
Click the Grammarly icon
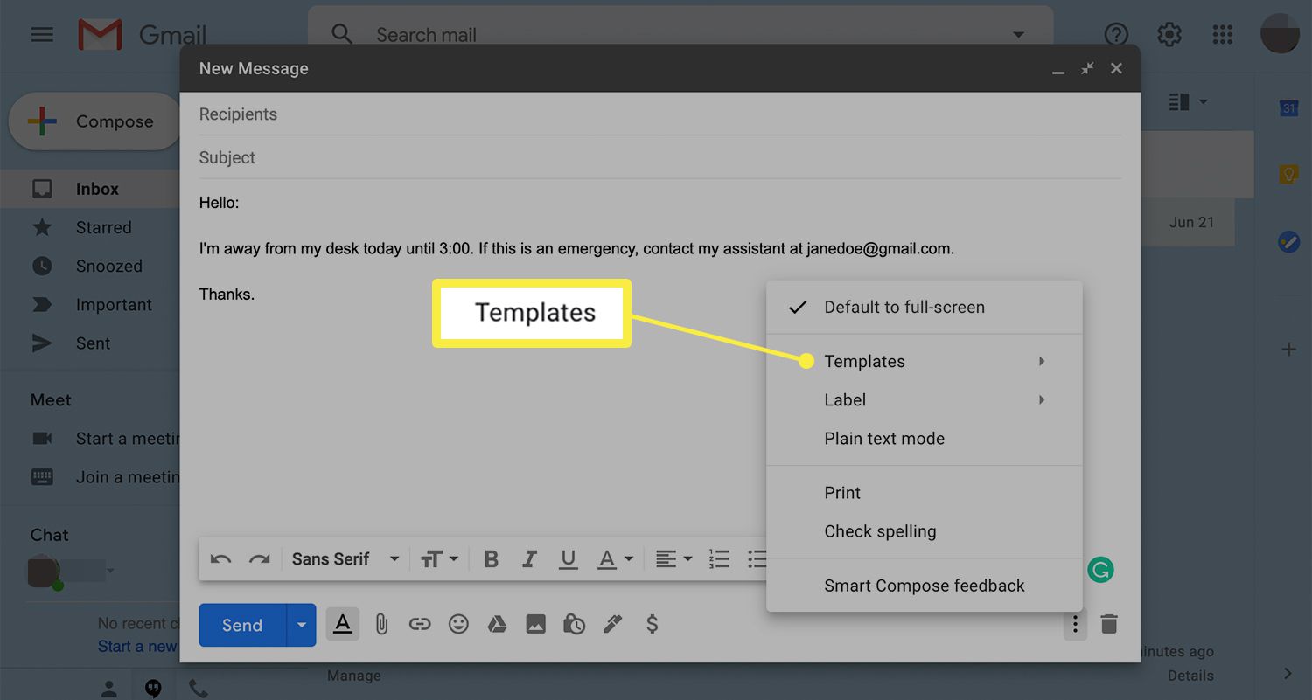tap(1100, 571)
